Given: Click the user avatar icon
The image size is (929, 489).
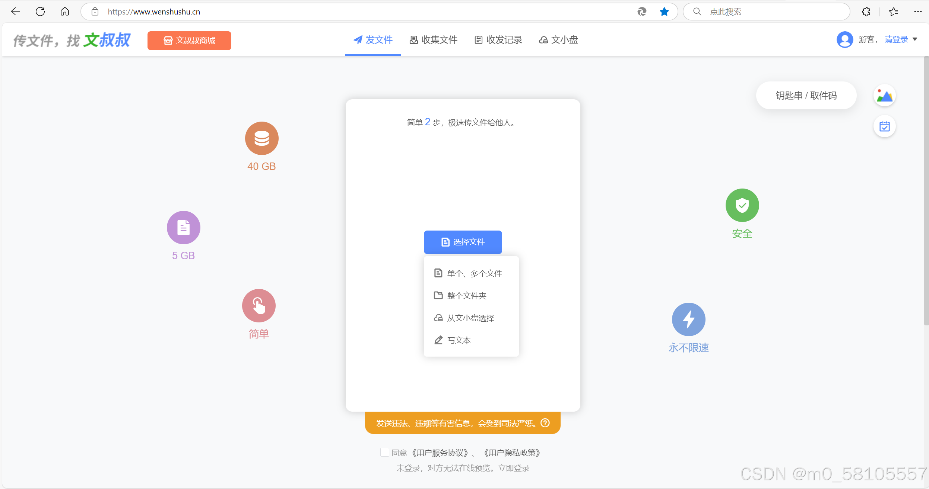Looking at the screenshot, I should [x=844, y=39].
